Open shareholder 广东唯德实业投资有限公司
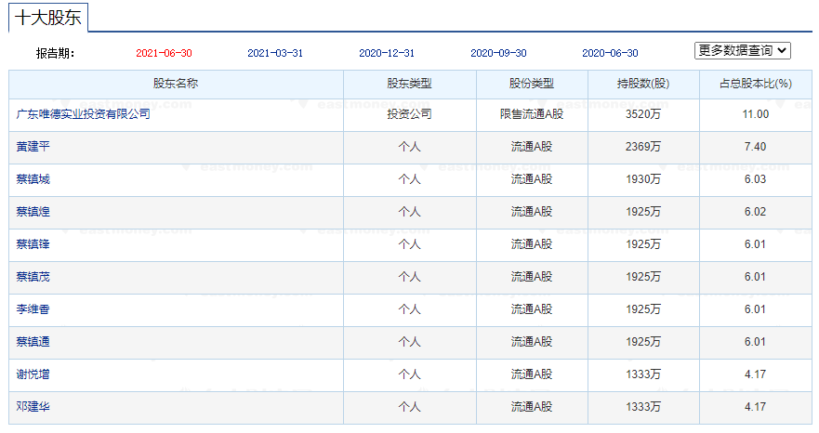The height and width of the screenshot is (433, 819). tap(83, 114)
